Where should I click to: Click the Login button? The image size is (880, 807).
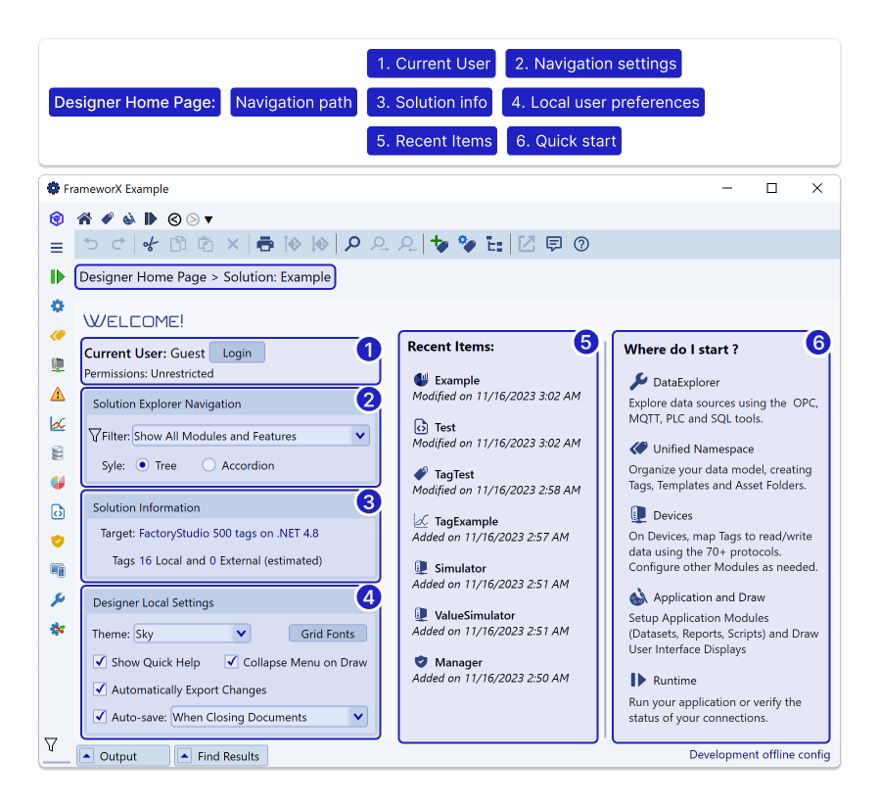[237, 353]
